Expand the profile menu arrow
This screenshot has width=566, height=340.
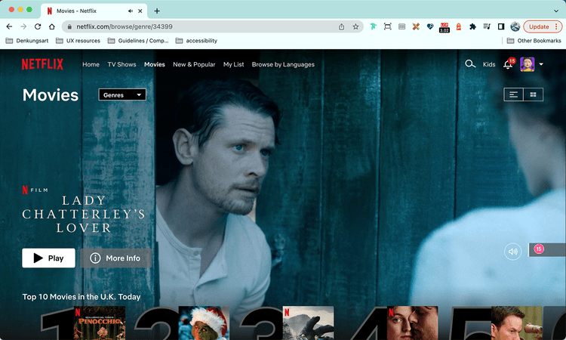click(541, 64)
